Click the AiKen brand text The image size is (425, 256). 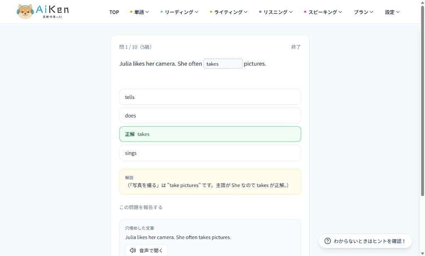(x=52, y=10)
